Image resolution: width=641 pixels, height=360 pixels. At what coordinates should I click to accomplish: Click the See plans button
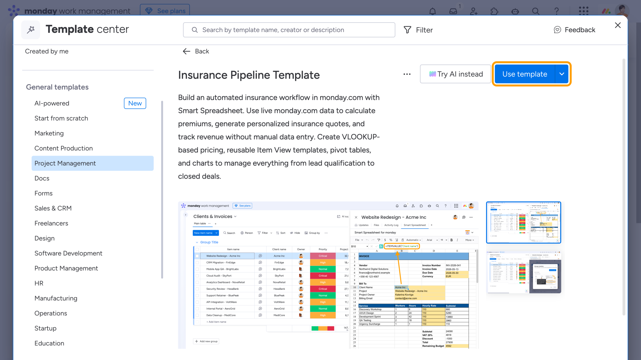(x=165, y=11)
